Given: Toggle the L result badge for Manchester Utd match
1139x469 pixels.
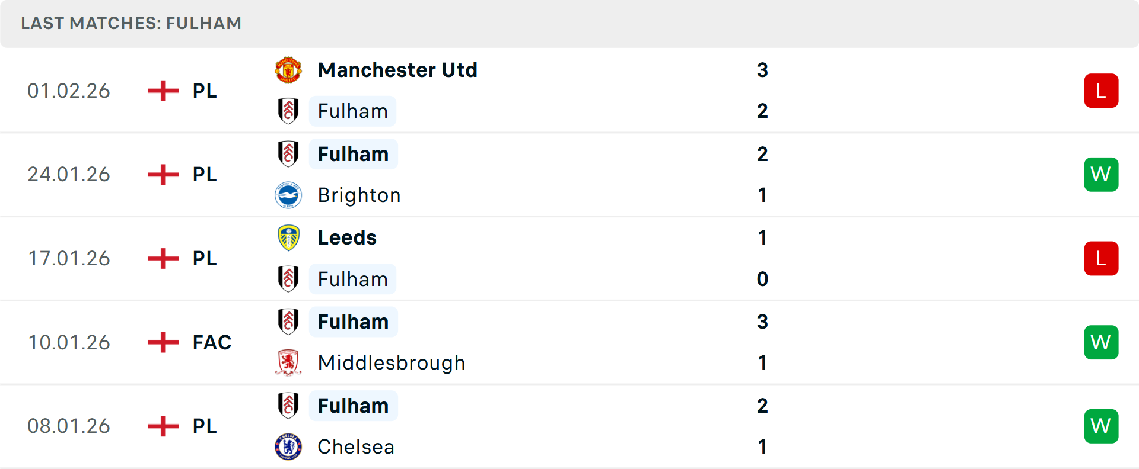Looking at the screenshot, I should point(1101,90).
